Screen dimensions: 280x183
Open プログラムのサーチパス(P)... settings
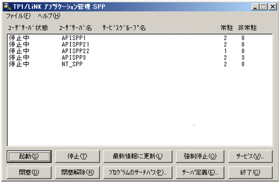click(138, 173)
